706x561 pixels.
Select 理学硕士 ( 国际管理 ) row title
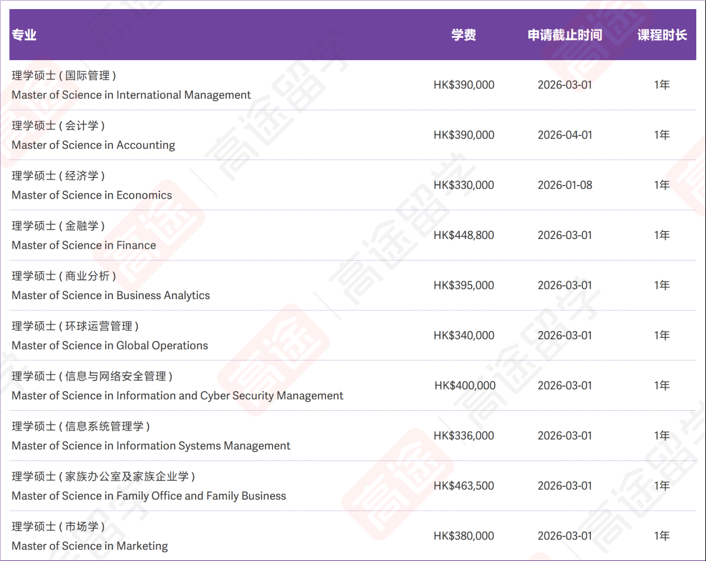point(64,76)
